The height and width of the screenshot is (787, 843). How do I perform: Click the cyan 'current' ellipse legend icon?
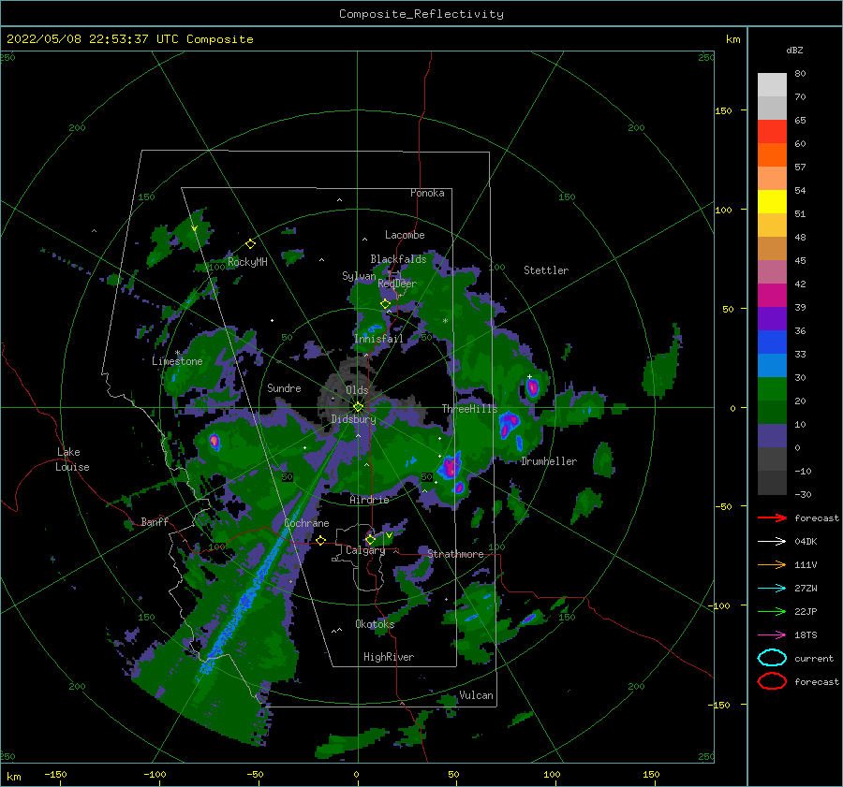click(772, 658)
